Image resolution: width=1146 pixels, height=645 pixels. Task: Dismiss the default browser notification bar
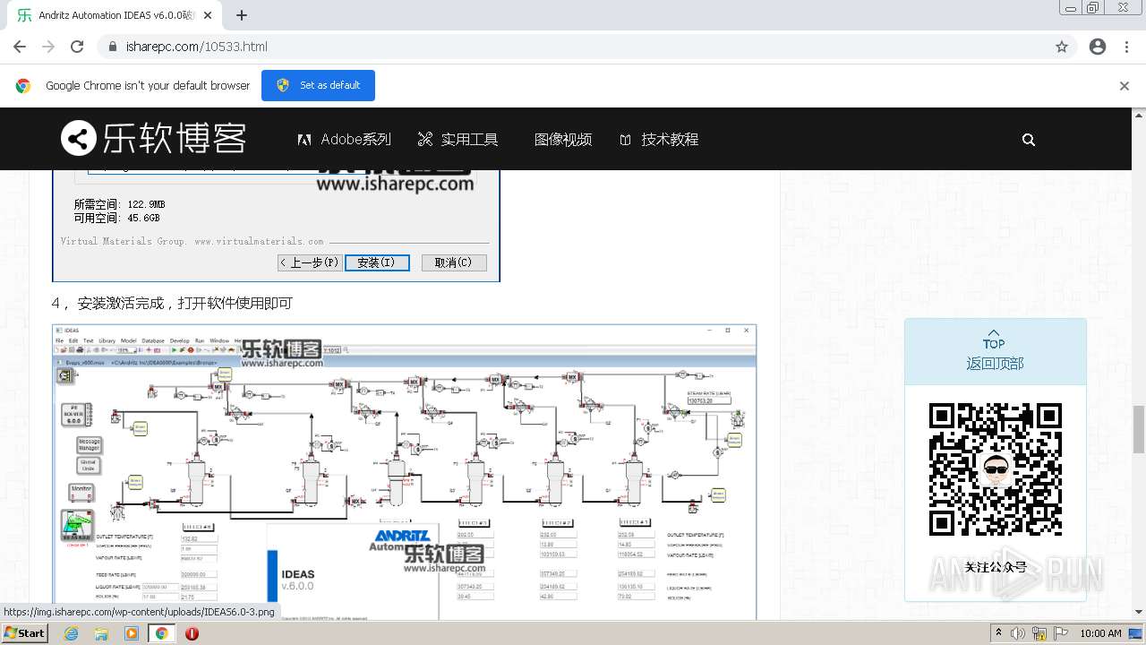(x=1125, y=86)
